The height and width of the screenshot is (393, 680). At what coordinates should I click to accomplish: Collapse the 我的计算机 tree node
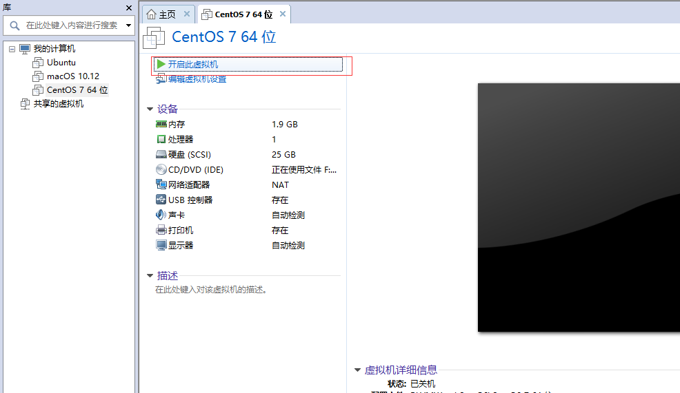point(12,49)
